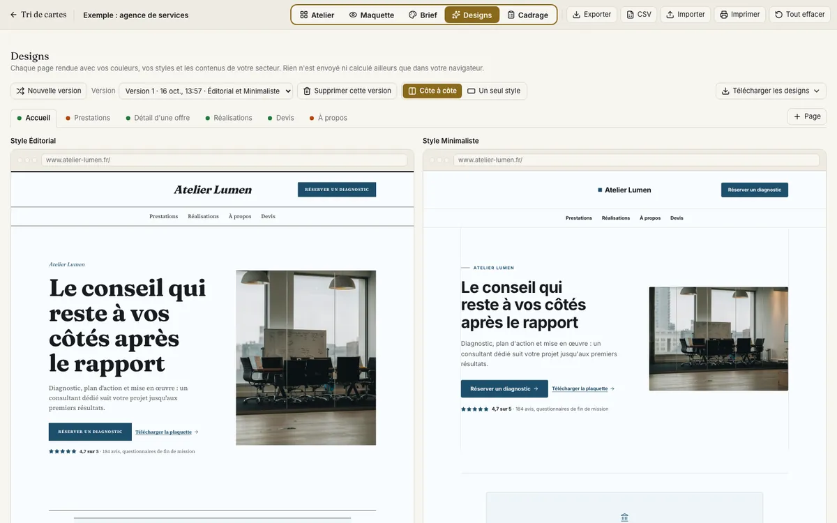
Task: Click À propos in Éditorial preview nav
Action: (240, 216)
